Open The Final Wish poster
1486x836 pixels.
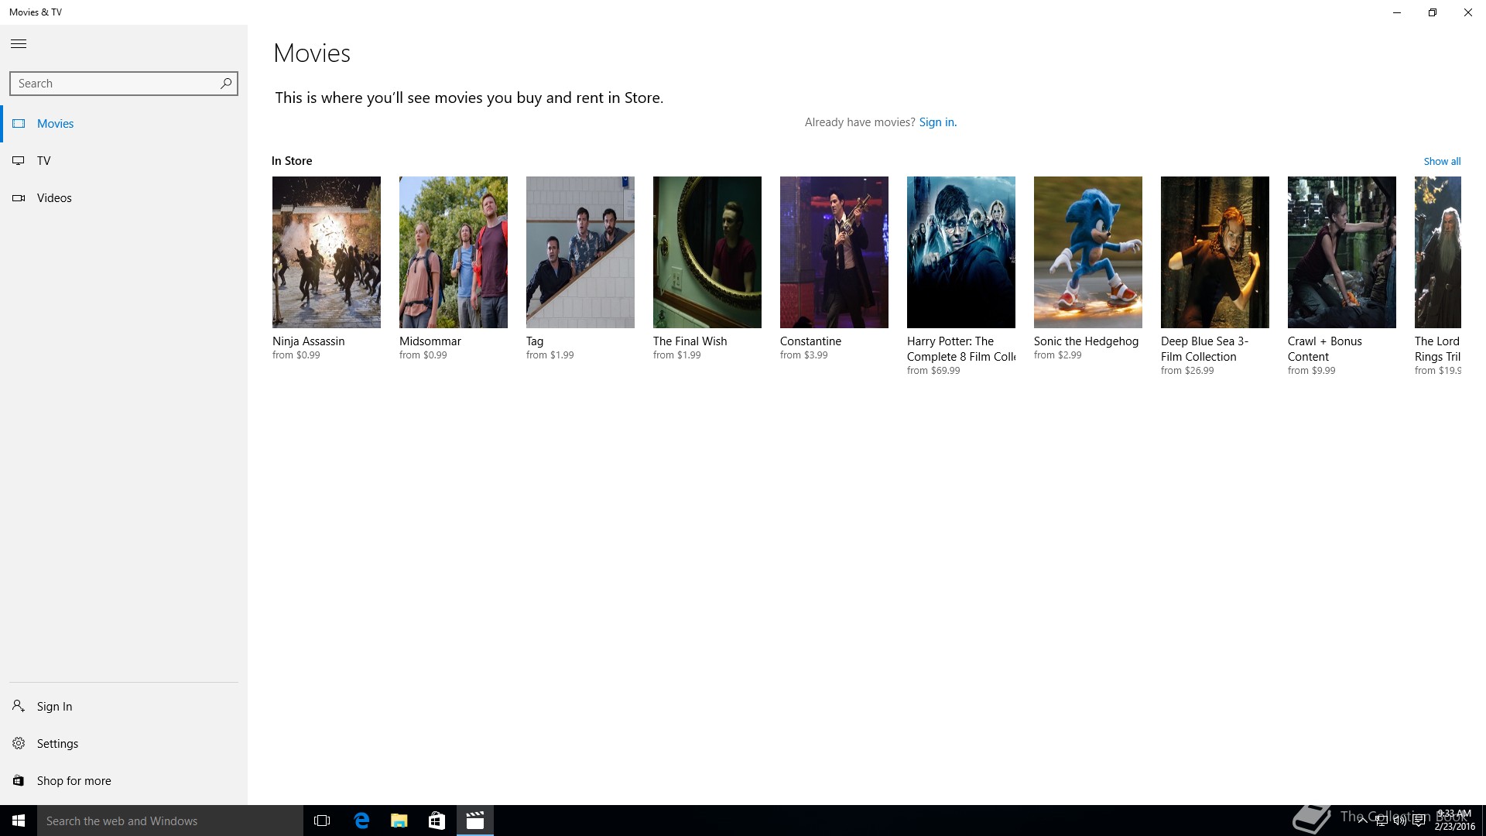707,252
